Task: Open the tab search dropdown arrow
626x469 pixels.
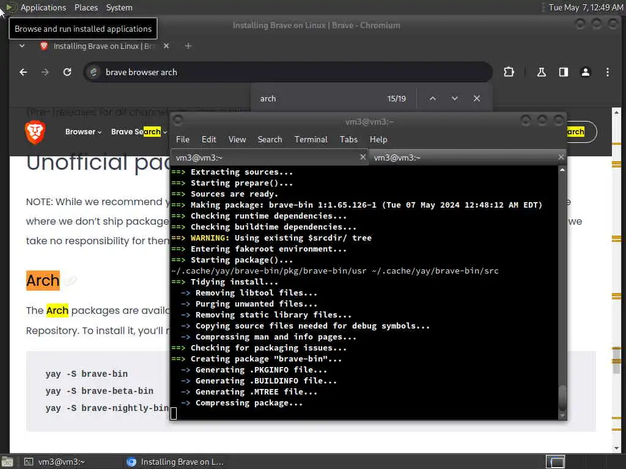Action: [x=22, y=46]
